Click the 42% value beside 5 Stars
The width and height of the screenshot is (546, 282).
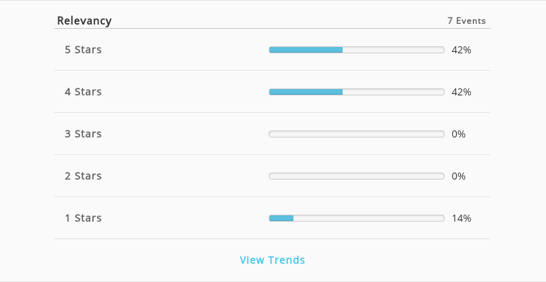(x=462, y=50)
